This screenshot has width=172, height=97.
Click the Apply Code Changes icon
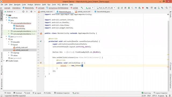pos(126,8)
